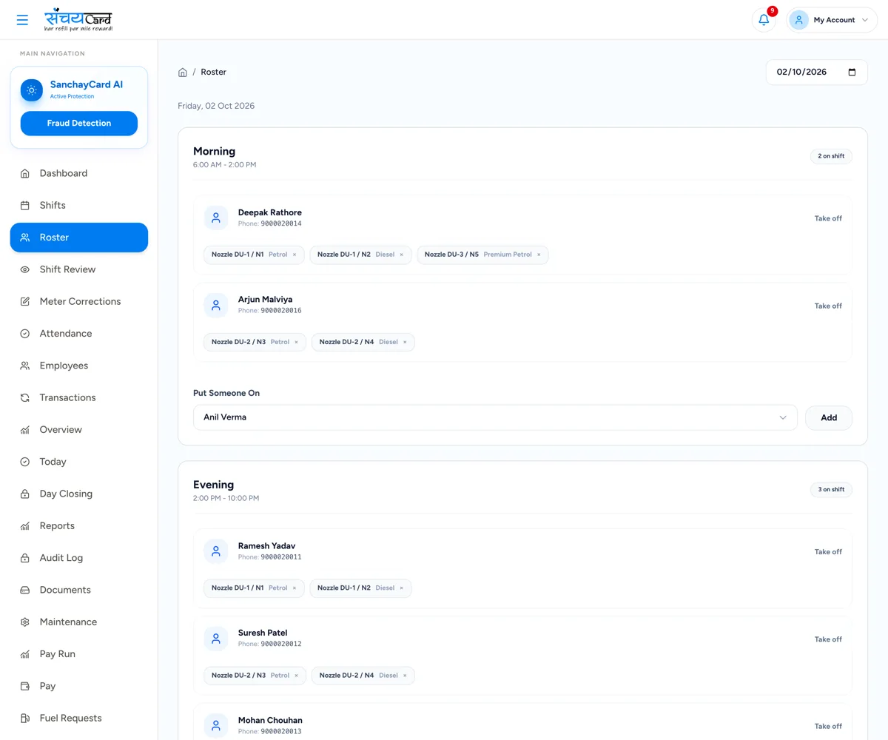Click the SanchayCard AI sun icon
Viewport: 888px width, 740px height.
32,90
